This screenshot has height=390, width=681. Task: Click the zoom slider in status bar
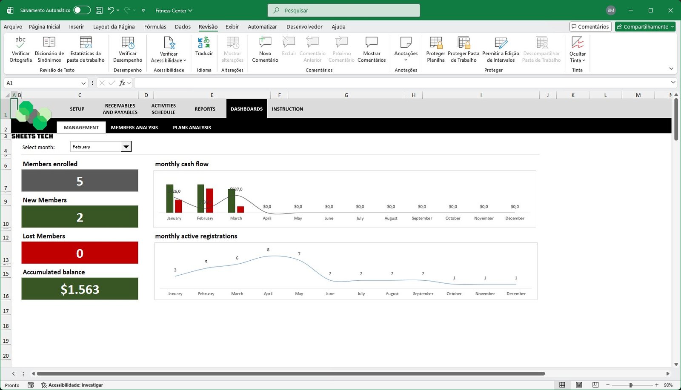pyautogui.click(x=631, y=385)
